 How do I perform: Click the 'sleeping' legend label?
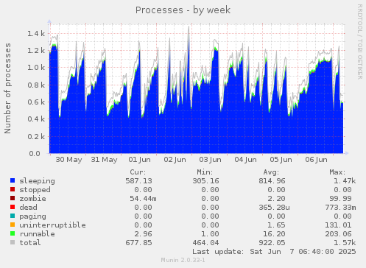(37, 181)
